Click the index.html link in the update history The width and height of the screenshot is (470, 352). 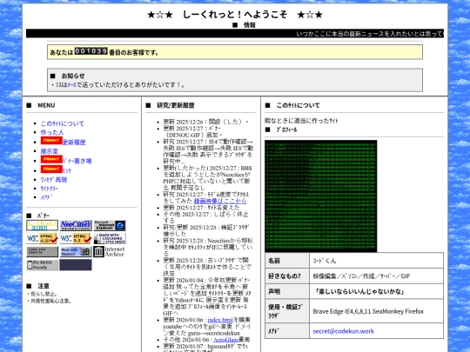[220, 320]
